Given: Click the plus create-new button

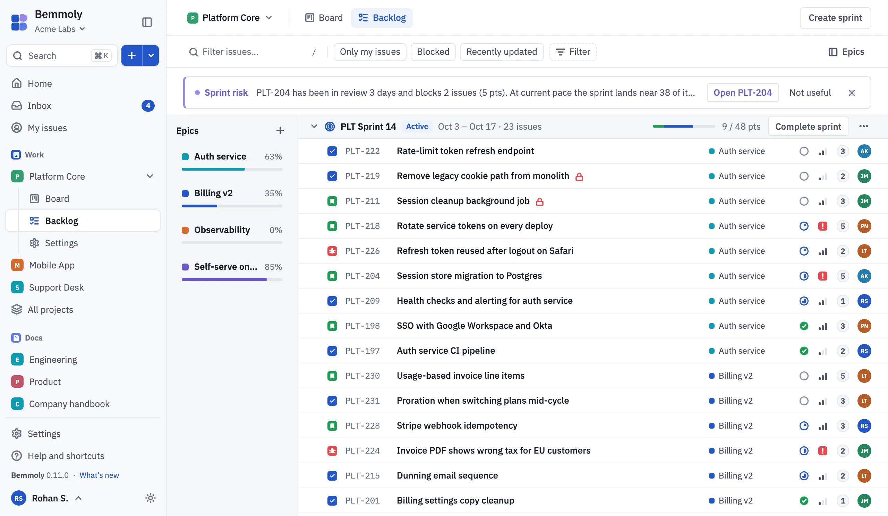Looking at the screenshot, I should tap(132, 55).
